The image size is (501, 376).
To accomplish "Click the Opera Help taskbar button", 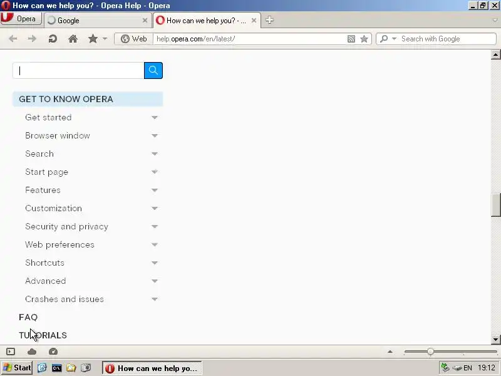I will pyautogui.click(x=152, y=368).
